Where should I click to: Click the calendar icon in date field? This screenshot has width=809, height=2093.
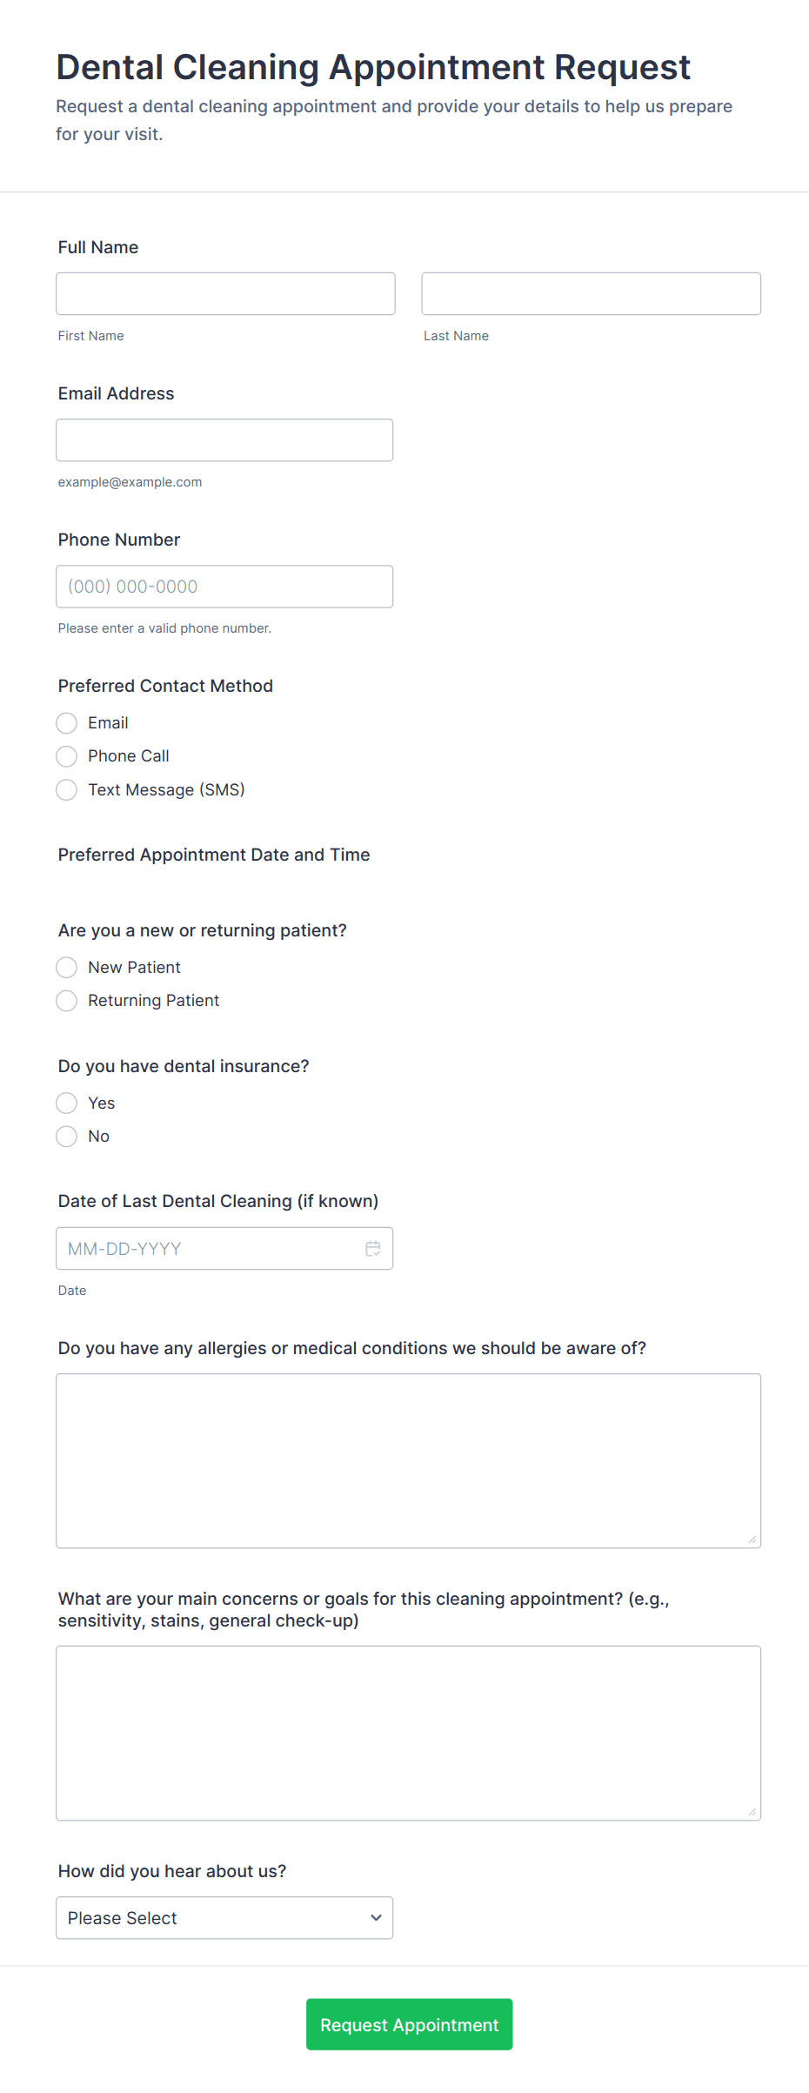(x=372, y=1249)
